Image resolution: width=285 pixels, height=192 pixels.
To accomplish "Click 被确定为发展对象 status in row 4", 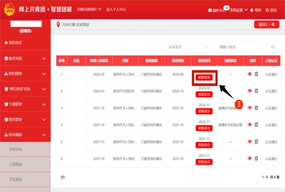I will coord(230,125).
